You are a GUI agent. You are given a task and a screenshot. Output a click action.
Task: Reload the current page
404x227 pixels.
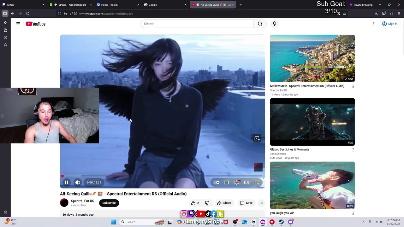coord(28,14)
